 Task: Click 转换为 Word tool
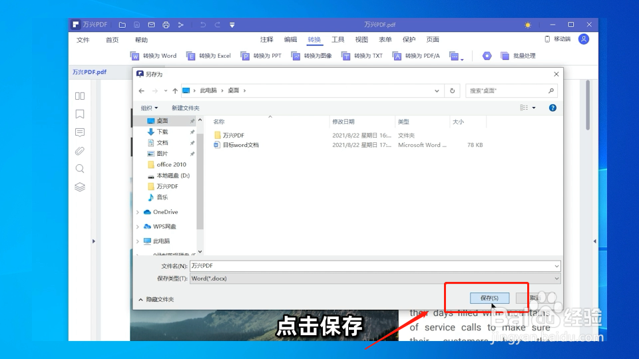(153, 56)
